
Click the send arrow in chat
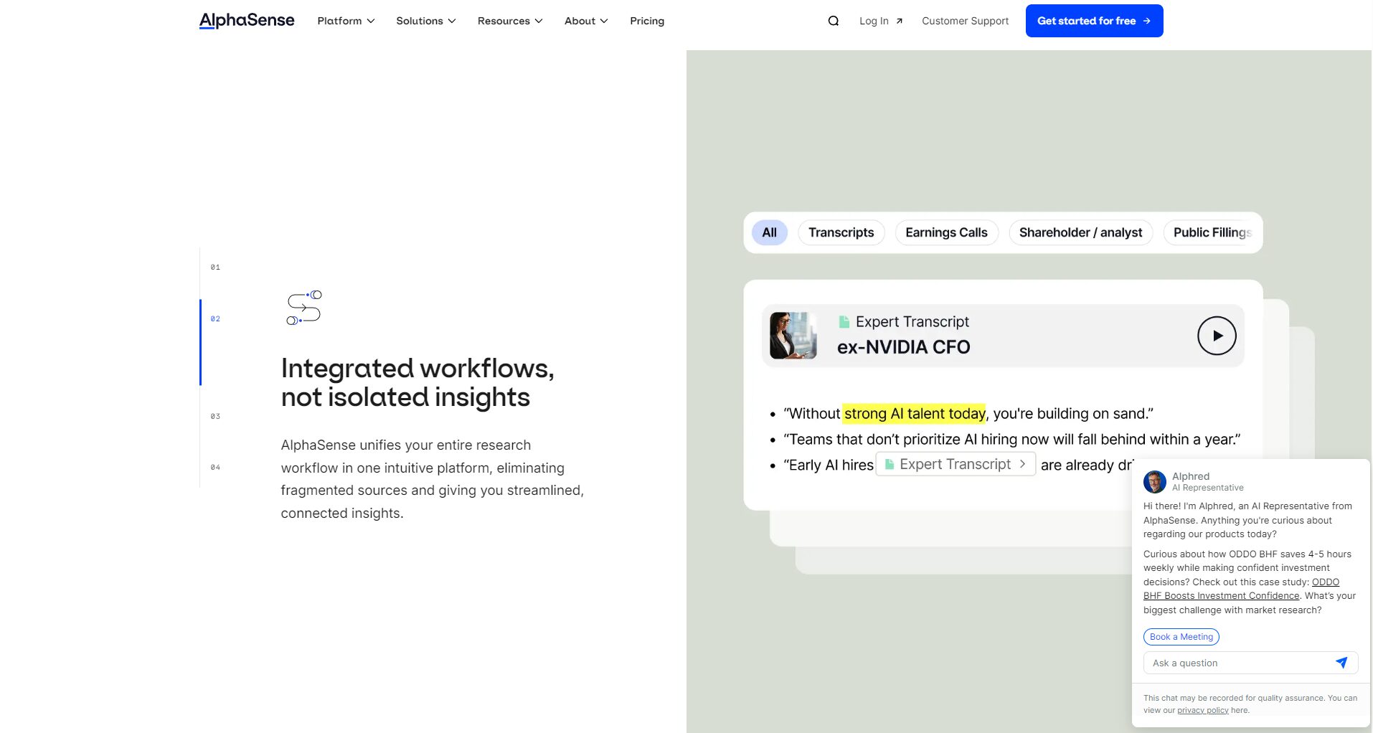[x=1341, y=663]
